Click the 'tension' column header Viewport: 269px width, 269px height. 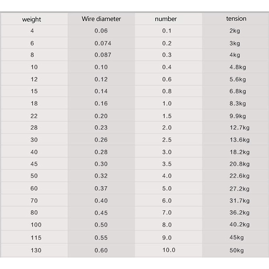pos(236,18)
